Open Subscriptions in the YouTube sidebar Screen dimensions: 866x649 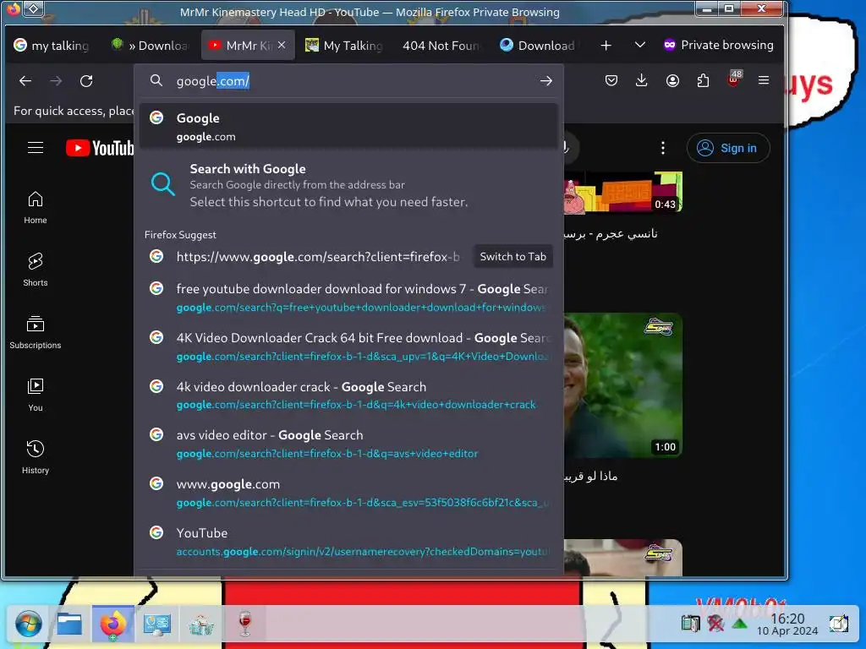pos(36,332)
